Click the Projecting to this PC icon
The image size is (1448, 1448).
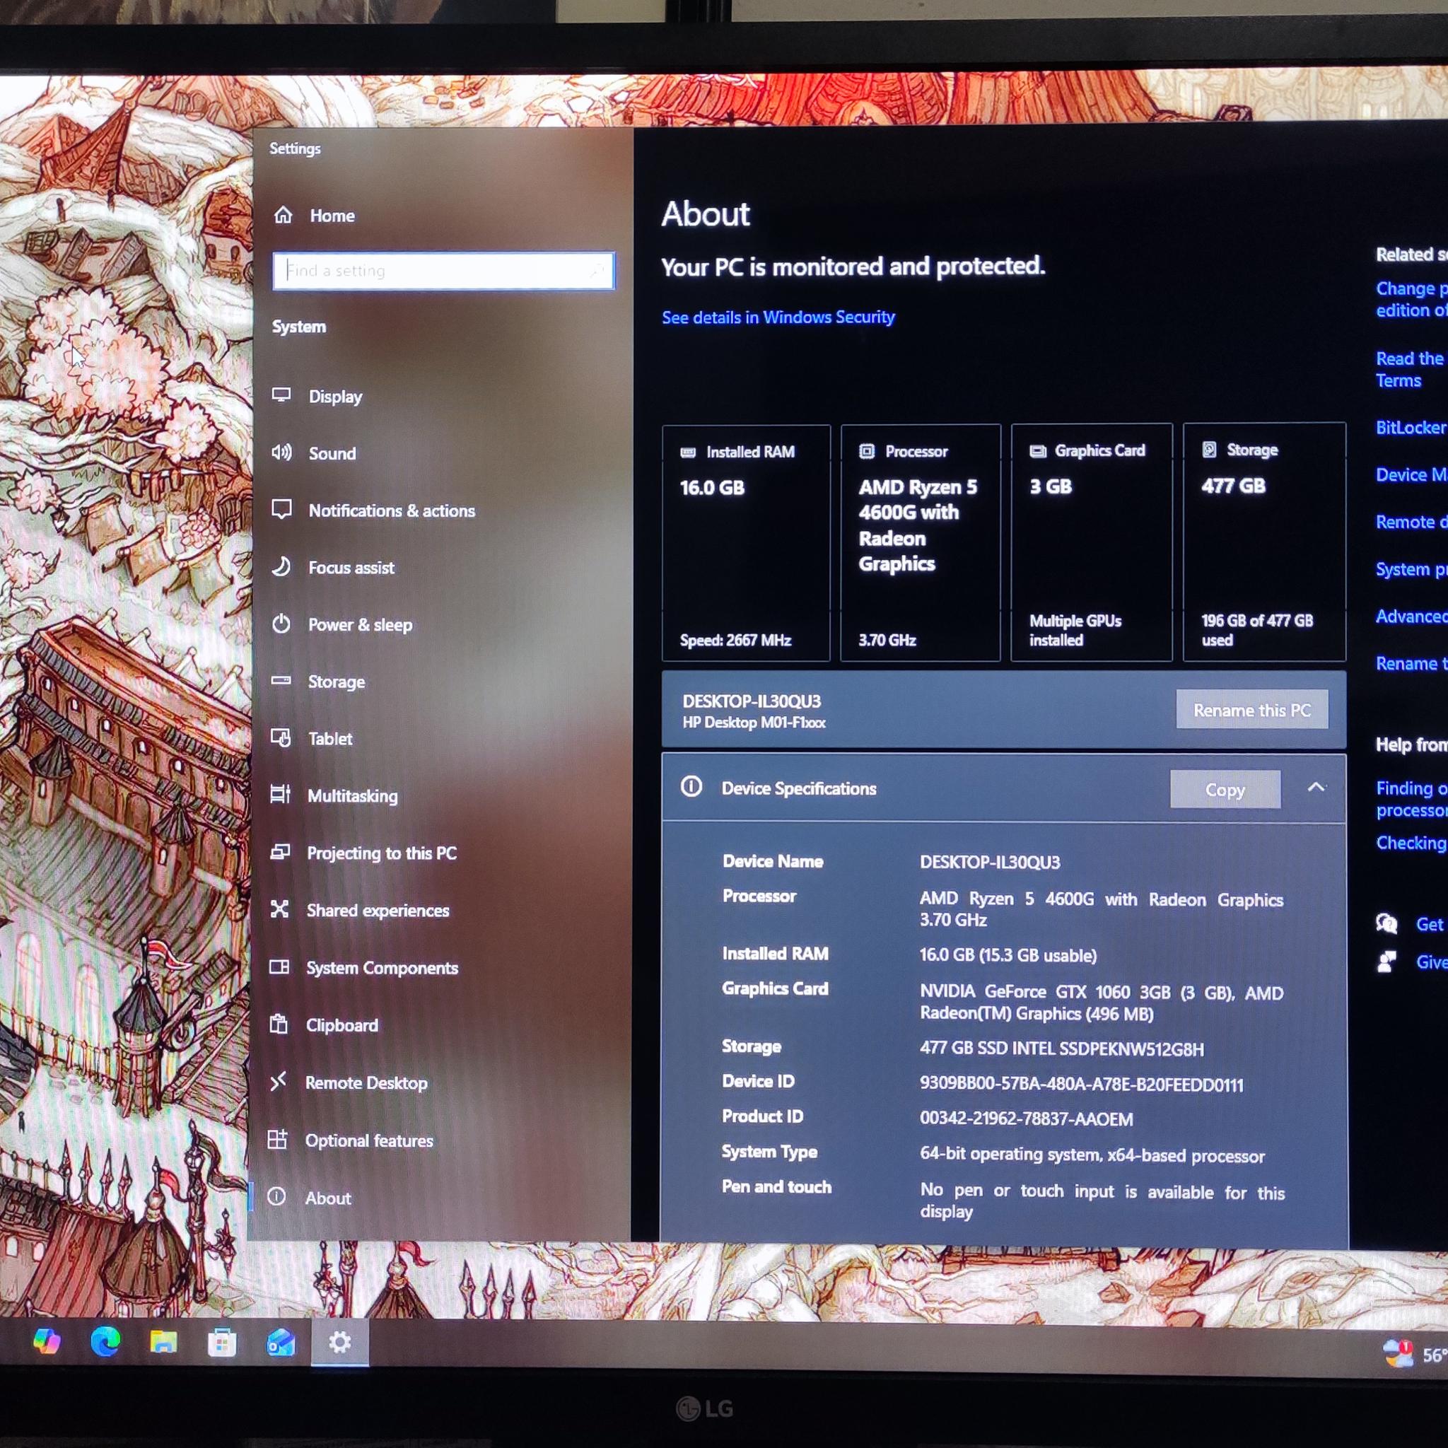click(279, 852)
